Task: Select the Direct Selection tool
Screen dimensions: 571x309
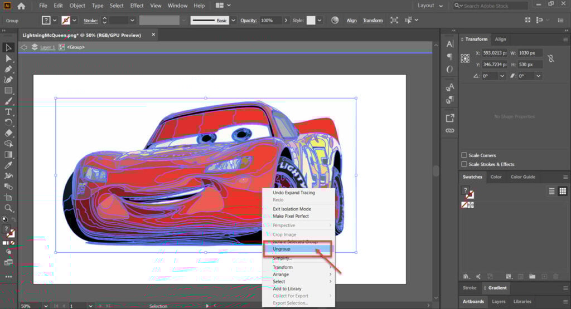Action: [x=8, y=58]
